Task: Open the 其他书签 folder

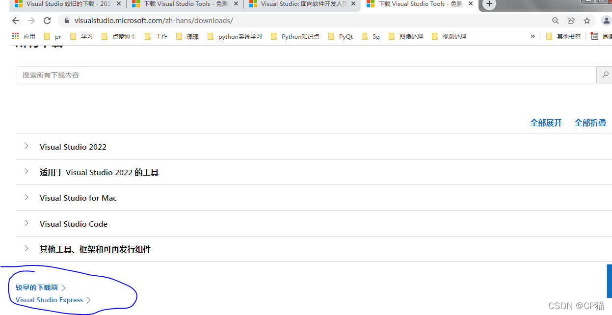Action: coord(563,36)
